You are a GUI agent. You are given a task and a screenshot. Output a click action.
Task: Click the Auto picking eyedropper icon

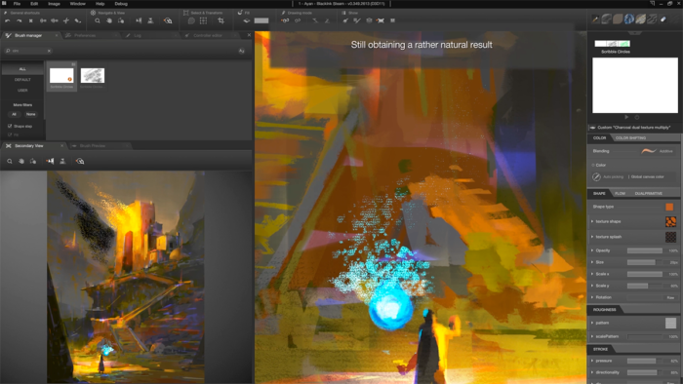point(596,176)
